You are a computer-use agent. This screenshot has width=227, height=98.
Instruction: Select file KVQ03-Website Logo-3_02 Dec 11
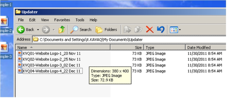click(51, 65)
